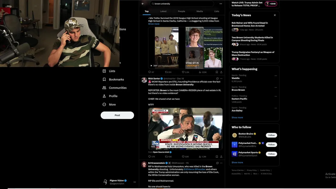The width and height of the screenshot is (336, 189).
Task: Open Communities in the sidebar
Action: pyautogui.click(x=115, y=88)
